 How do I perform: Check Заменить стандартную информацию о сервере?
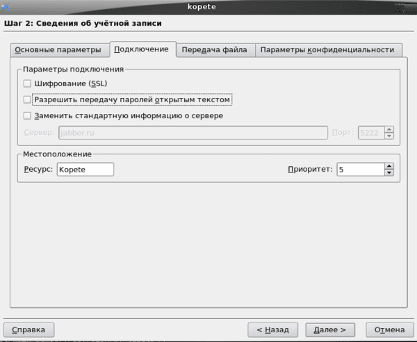click(27, 115)
